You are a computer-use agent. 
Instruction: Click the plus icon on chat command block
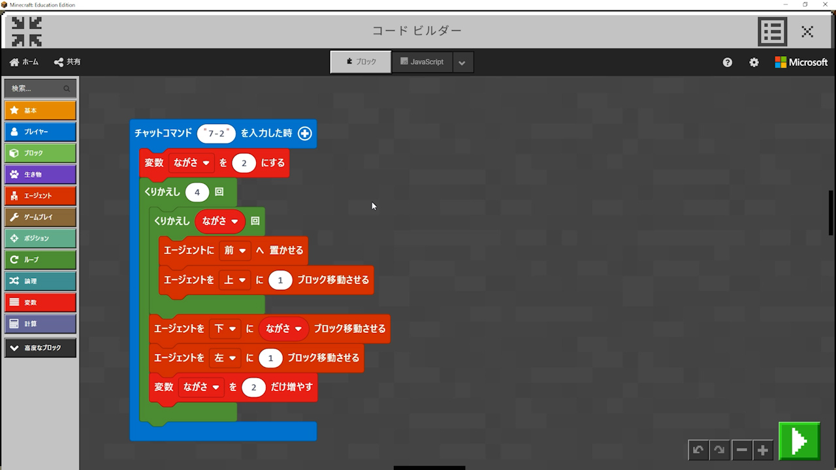click(x=305, y=133)
